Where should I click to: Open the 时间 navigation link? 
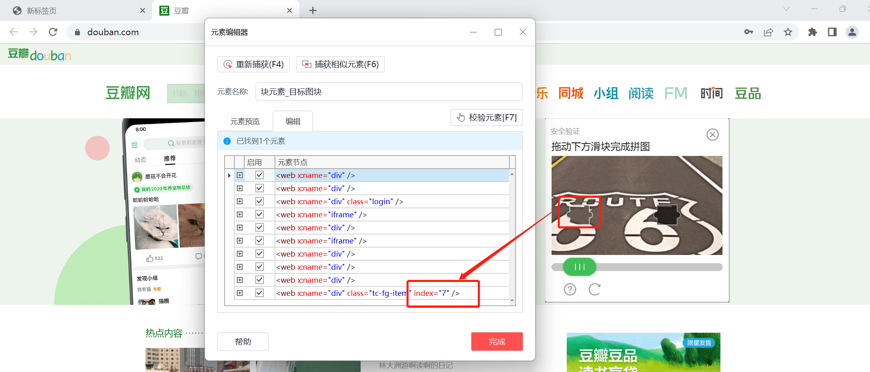pos(711,93)
